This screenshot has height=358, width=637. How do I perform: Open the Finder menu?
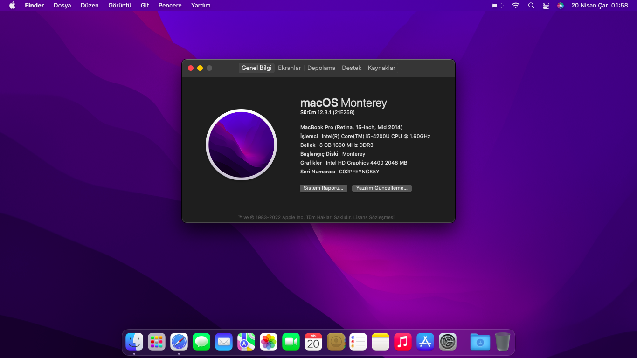35,6
